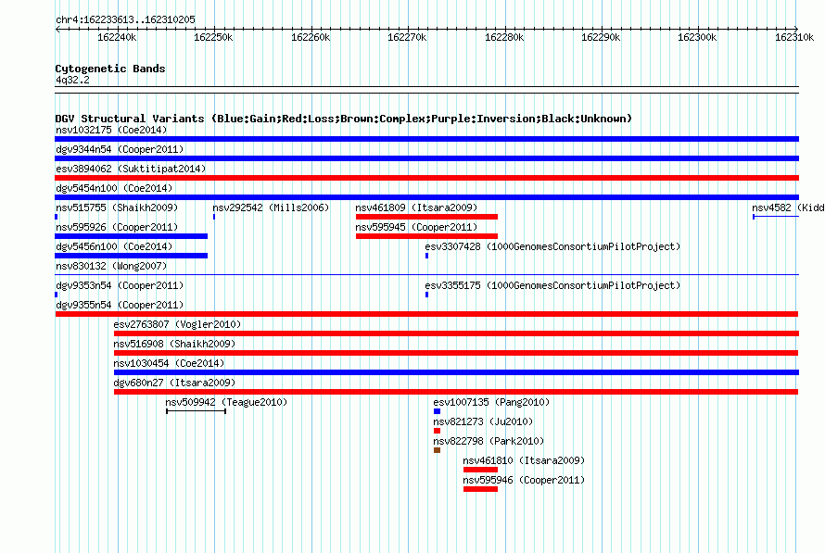Click the 162300k ruler label
The width and height of the screenshot is (825, 553).
point(697,37)
